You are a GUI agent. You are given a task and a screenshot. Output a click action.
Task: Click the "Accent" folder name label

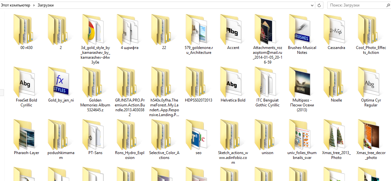coord(233,48)
